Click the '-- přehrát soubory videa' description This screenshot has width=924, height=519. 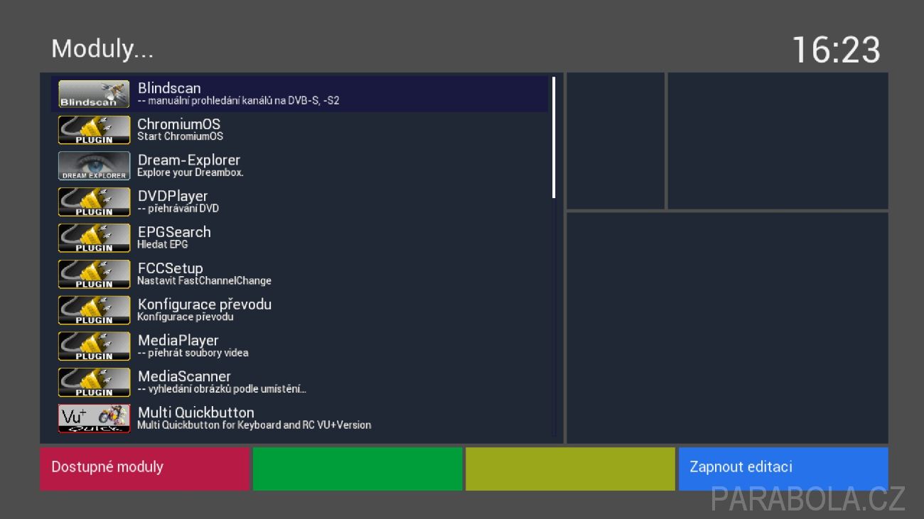point(193,353)
